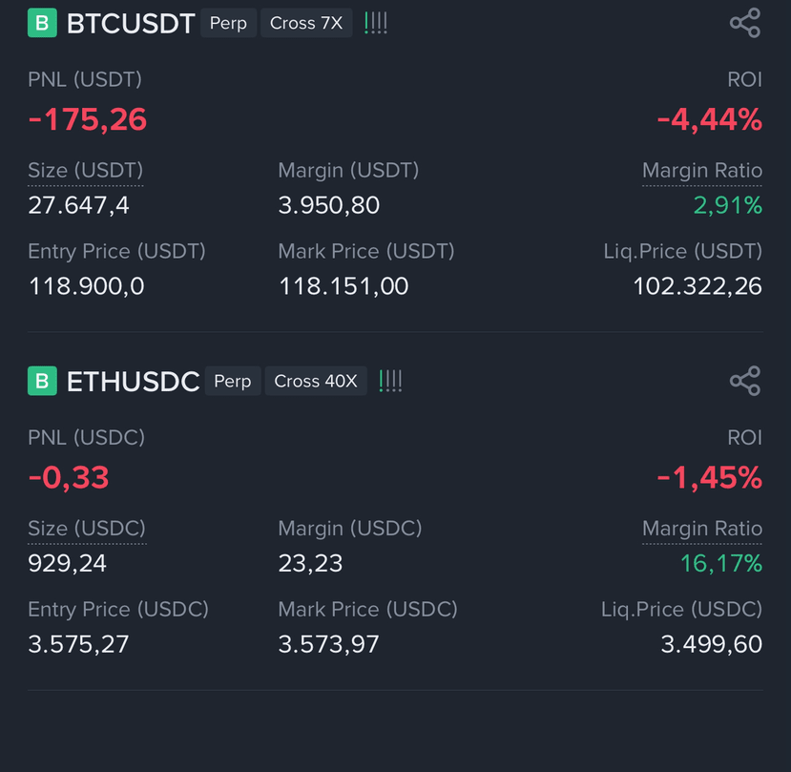
Task: Open the BTCUSDT ADL indicator bars
Action: [376, 23]
